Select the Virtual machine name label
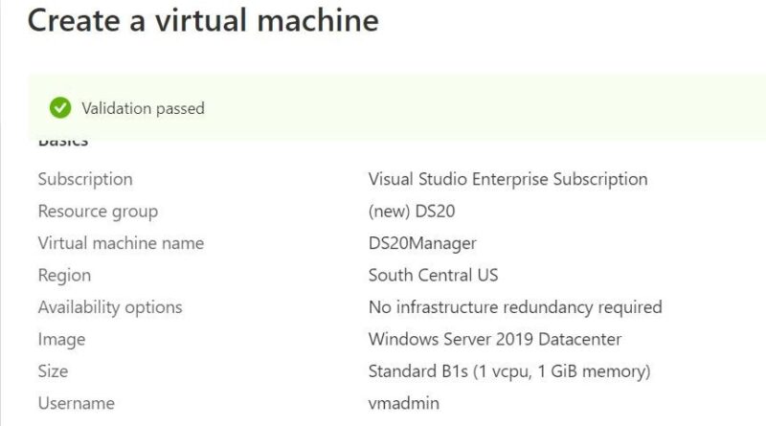 (121, 243)
